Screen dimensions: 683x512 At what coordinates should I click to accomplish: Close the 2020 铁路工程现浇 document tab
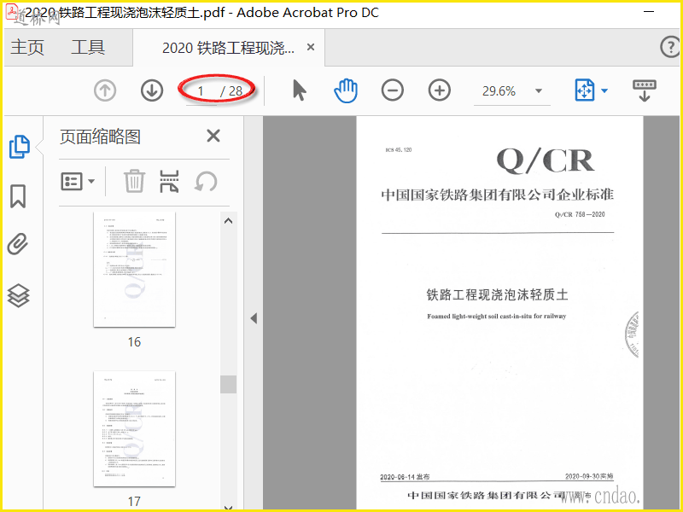pyautogui.click(x=311, y=47)
